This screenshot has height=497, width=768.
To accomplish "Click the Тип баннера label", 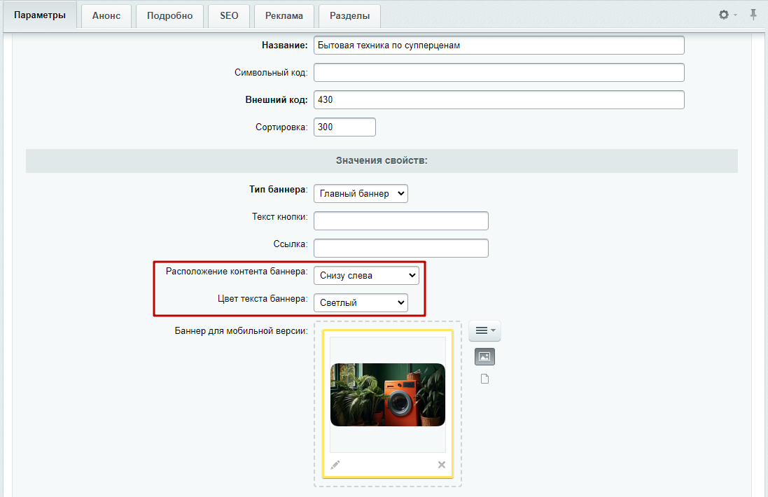I will coord(278,190).
